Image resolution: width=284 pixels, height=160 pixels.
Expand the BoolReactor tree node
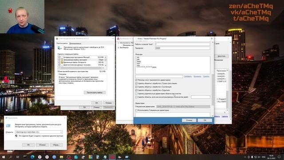[118, 48]
